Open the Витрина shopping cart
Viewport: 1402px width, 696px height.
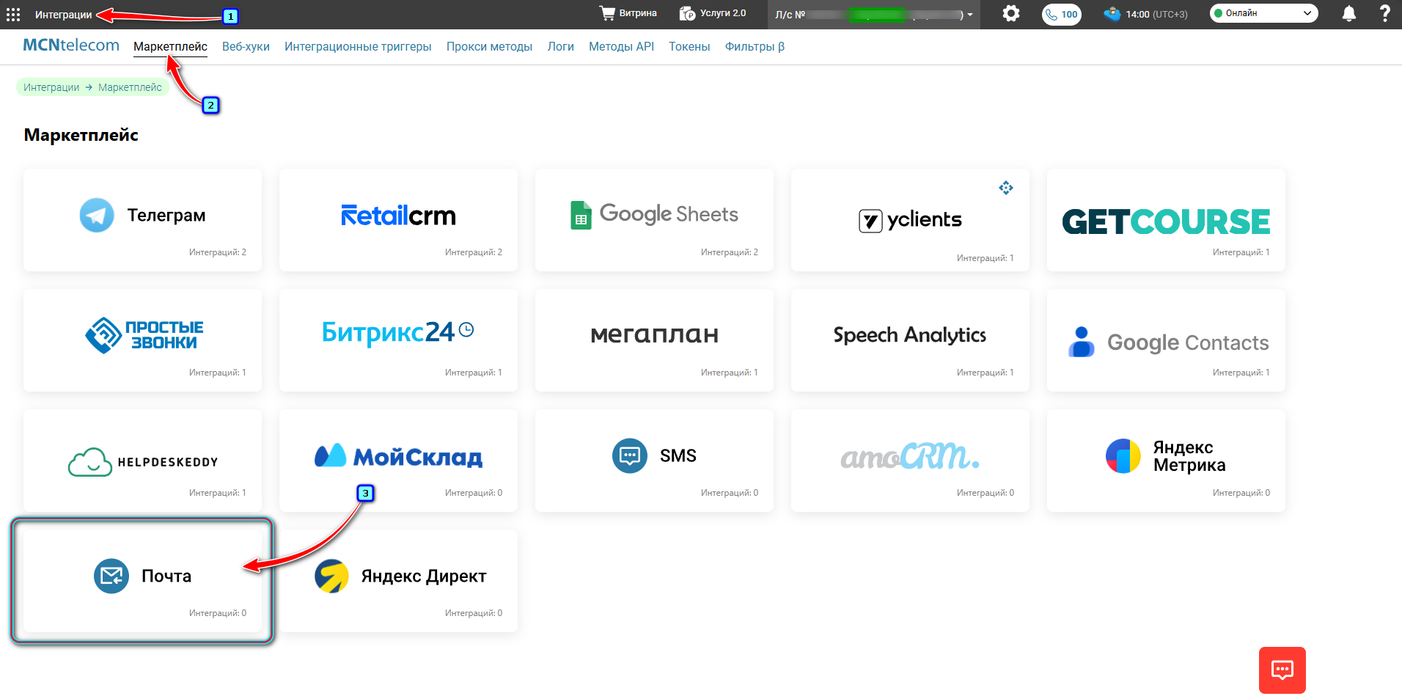pos(628,13)
